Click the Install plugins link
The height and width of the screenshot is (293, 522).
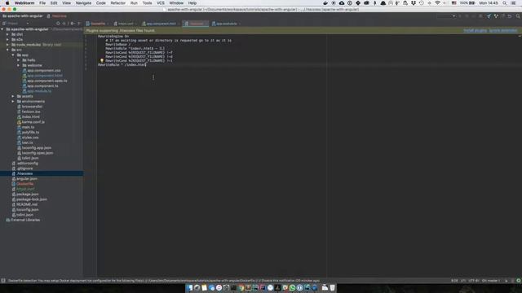tap(475, 30)
